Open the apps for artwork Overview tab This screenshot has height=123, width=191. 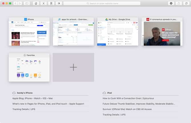(73, 32)
